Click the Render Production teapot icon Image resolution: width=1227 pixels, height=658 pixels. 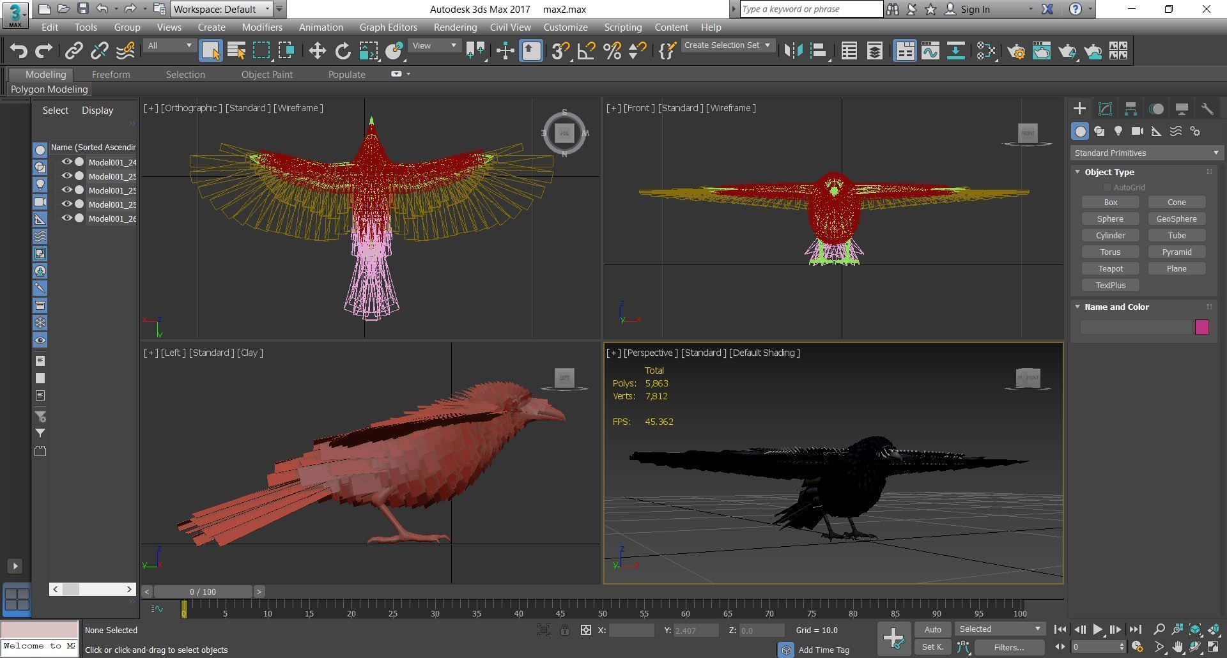pos(1067,51)
